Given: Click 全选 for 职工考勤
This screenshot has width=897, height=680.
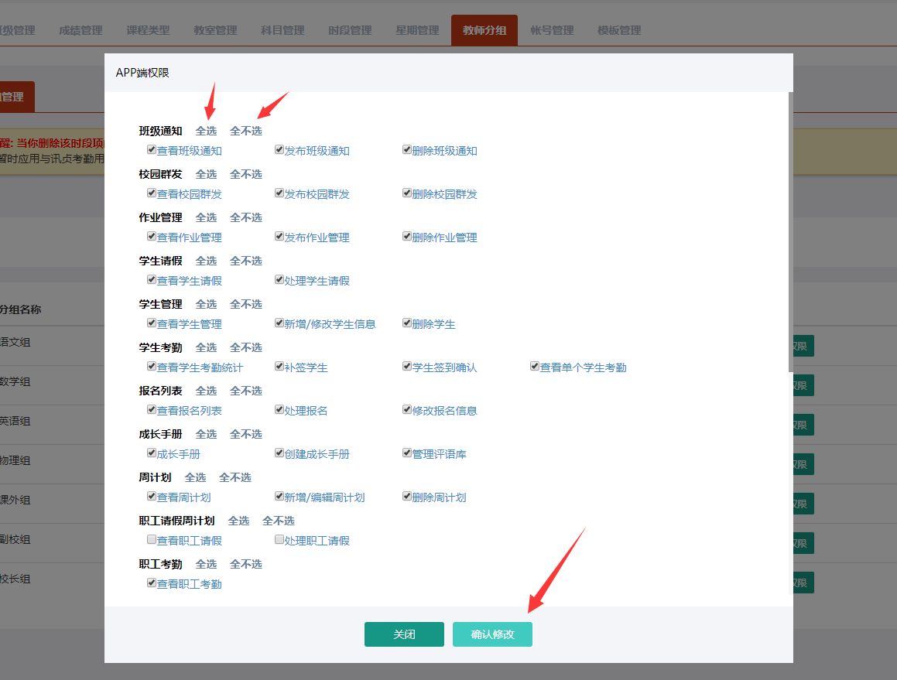Looking at the screenshot, I should (x=206, y=565).
